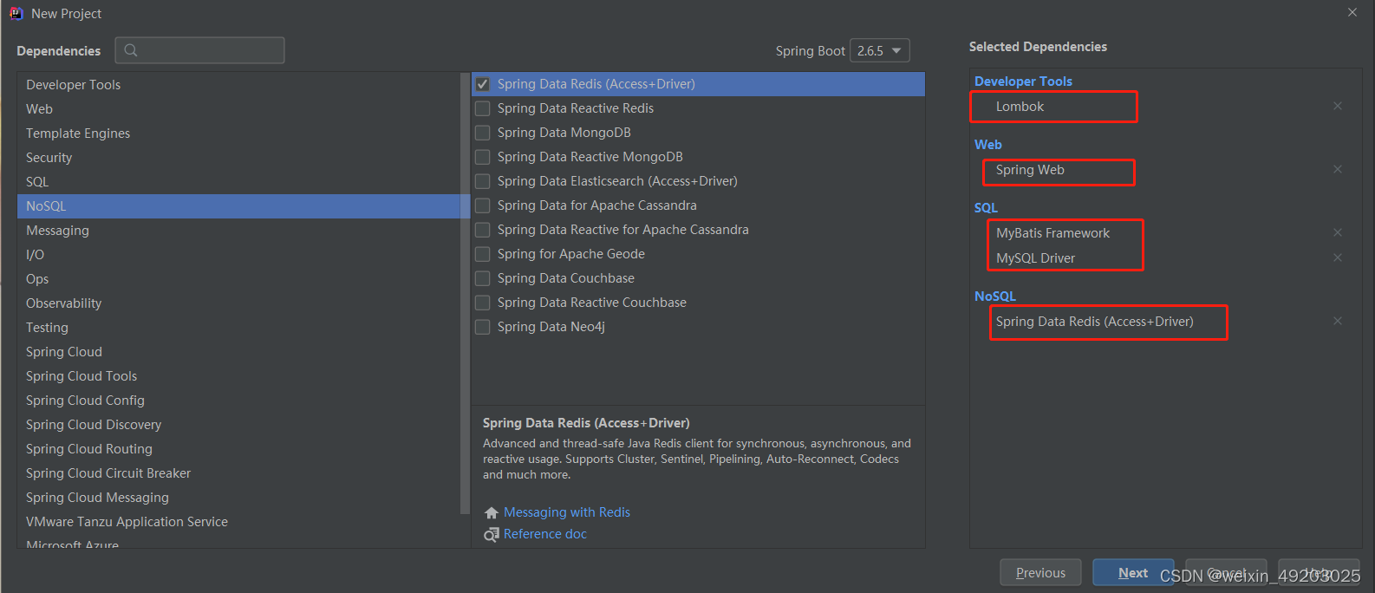Choose the Security category
Viewport: 1375px width, 593px height.
[238, 158]
